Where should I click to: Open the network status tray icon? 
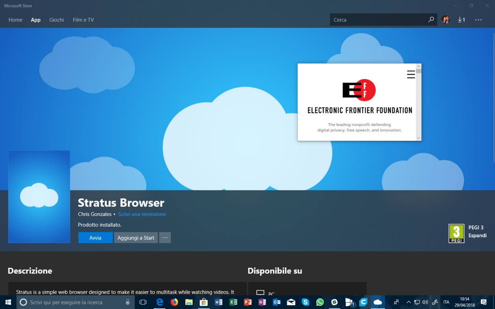click(417, 302)
